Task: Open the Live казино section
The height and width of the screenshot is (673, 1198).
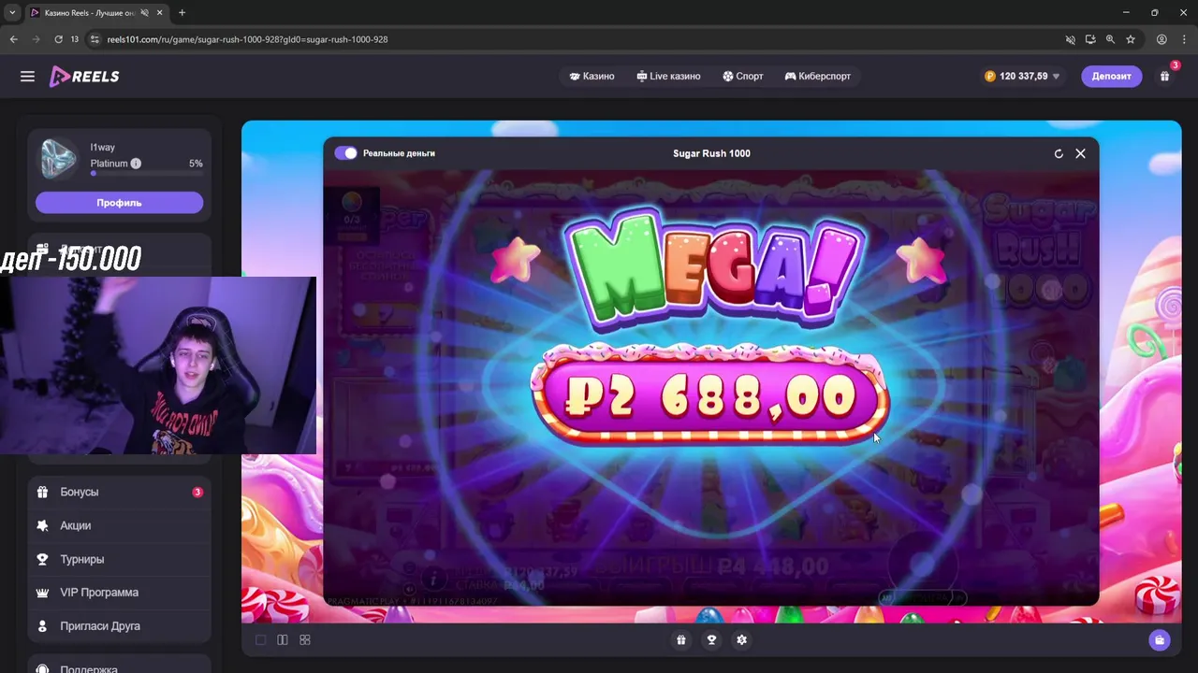Action: coord(668,77)
